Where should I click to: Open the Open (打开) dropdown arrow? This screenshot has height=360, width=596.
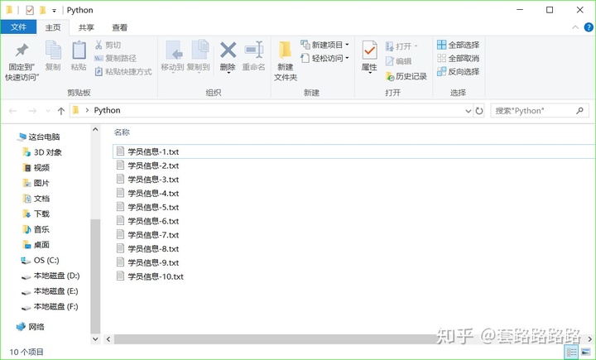click(416, 46)
